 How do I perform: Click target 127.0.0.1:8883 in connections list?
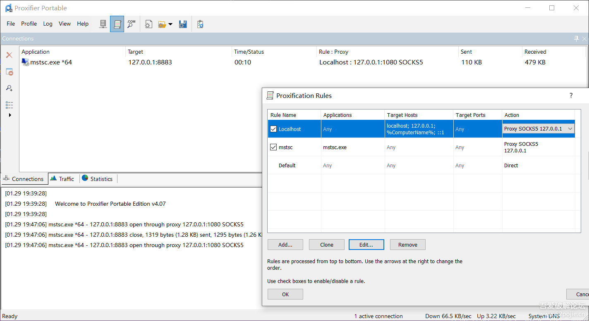[150, 62]
